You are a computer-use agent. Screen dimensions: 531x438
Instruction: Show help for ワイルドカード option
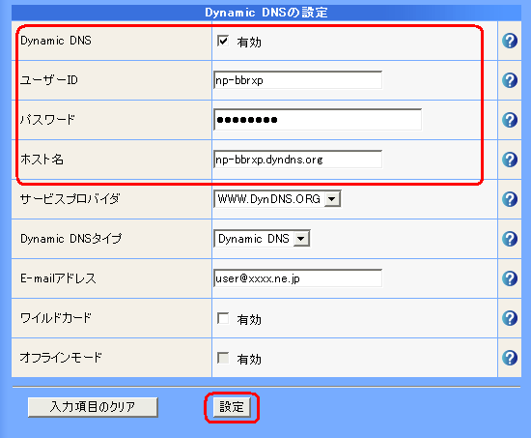coord(510,318)
